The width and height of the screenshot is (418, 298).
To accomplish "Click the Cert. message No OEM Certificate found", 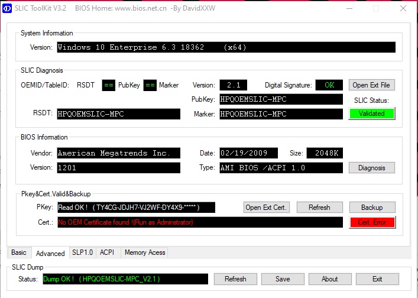I will (x=200, y=222).
